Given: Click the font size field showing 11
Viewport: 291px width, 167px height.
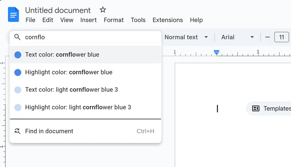Looking at the screenshot, I should [282, 37].
